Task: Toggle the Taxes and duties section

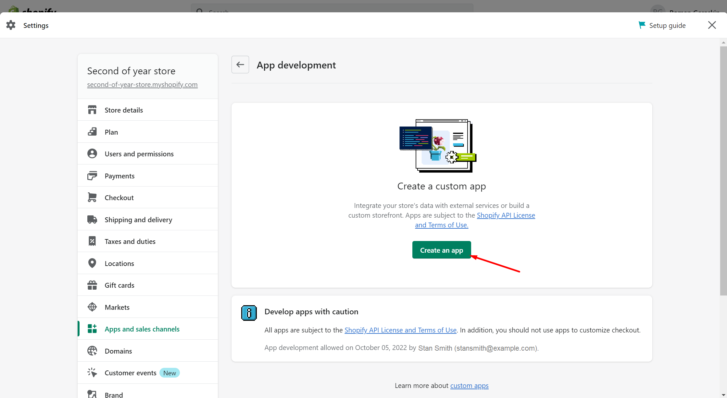Action: tap(130, 241)
